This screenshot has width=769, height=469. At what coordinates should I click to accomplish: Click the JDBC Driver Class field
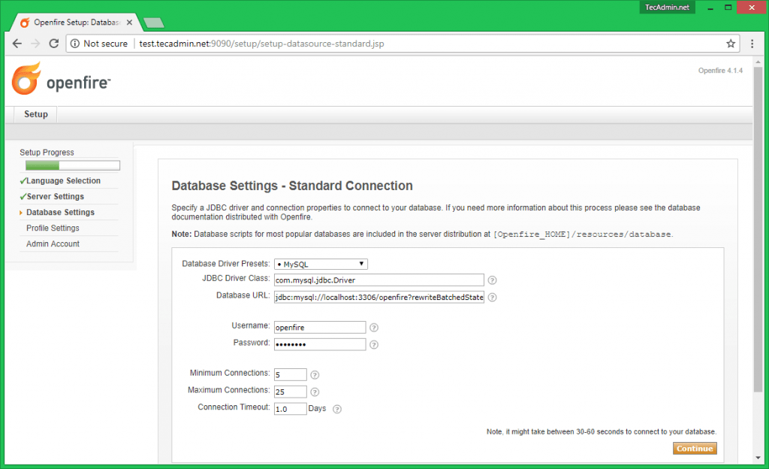pos(378,280)
